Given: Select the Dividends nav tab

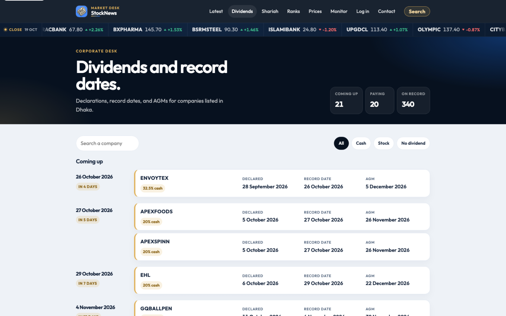Looking at the screenshot, I should click(x=242, y=11).
